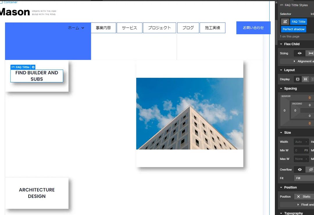Open the Fit dropdown showing Fill
The image size is (314, 215).
pos(304,178)
